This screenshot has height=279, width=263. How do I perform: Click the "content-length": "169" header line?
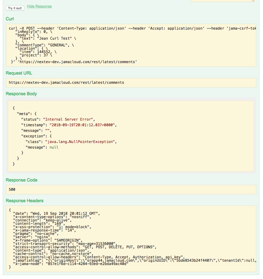pyautogui.click(x=39, y=224)
